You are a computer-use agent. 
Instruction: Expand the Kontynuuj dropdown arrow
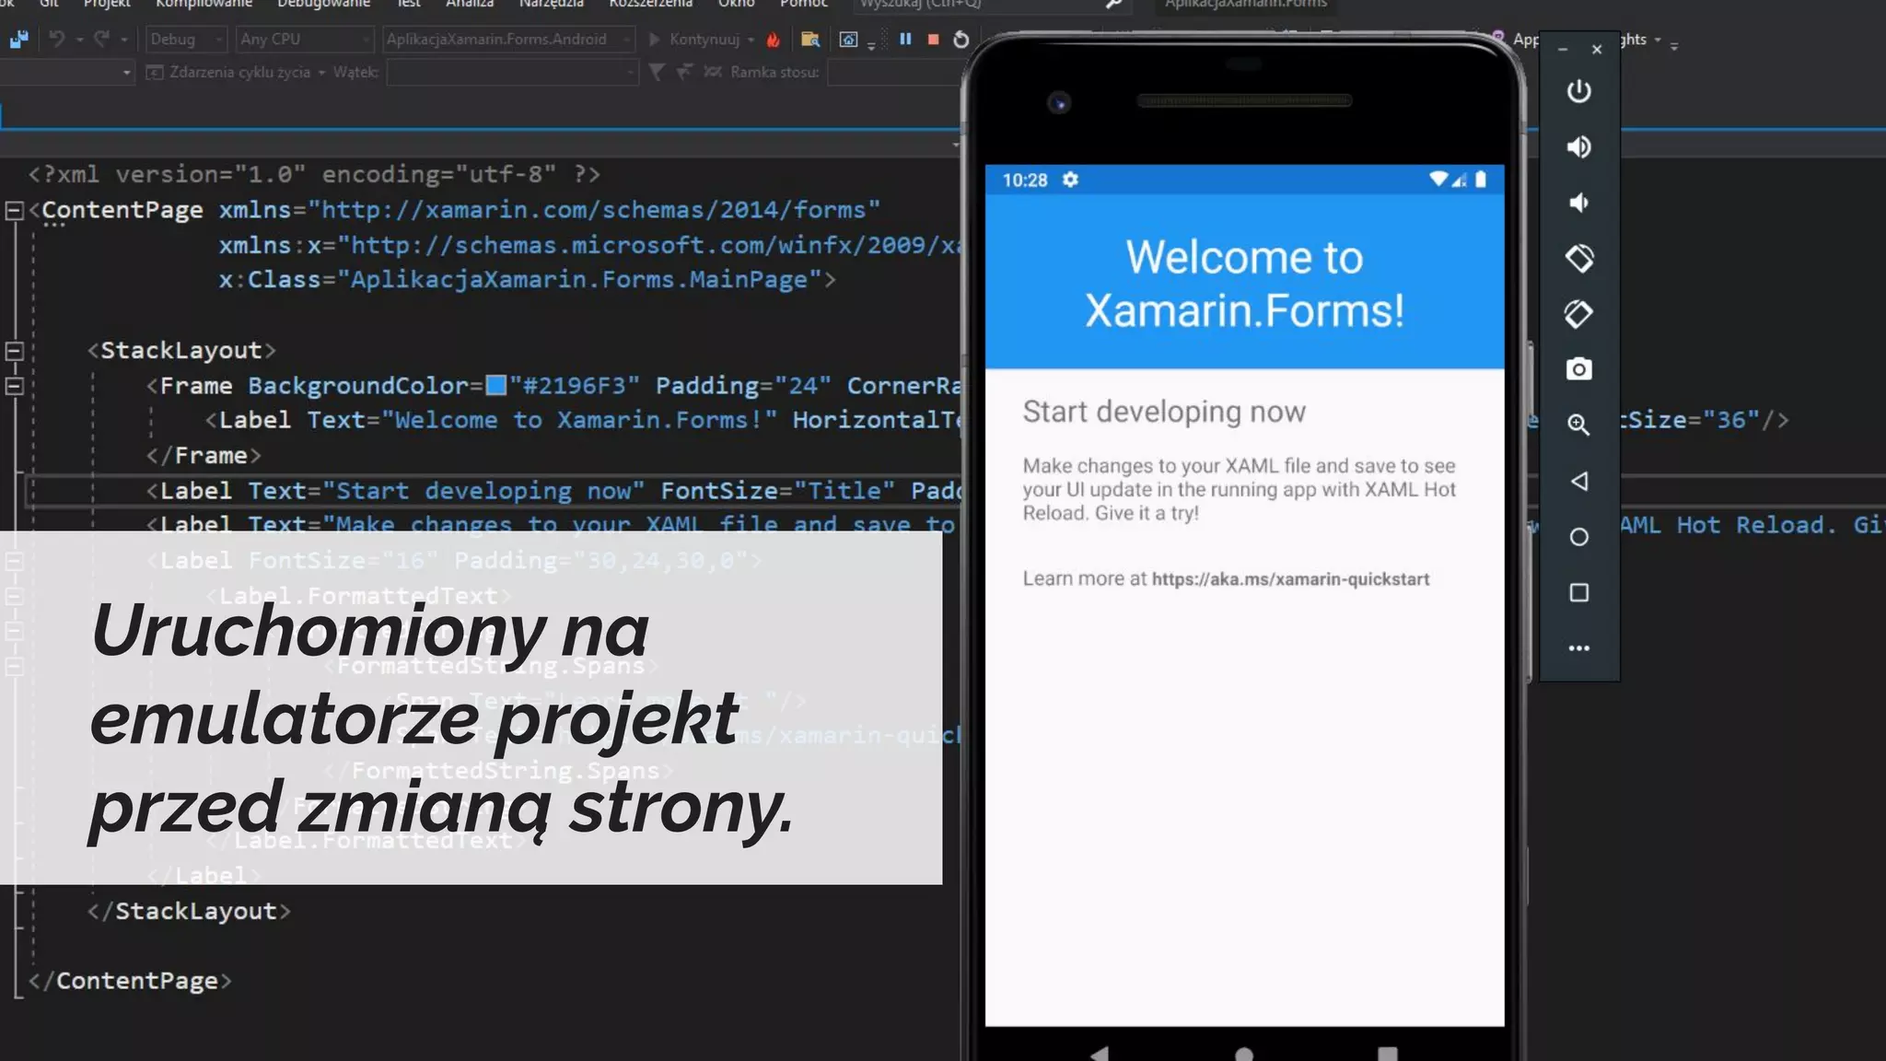(751, 40)
